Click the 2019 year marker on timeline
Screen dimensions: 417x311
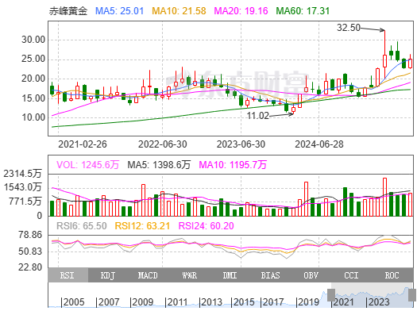[307, 302]
